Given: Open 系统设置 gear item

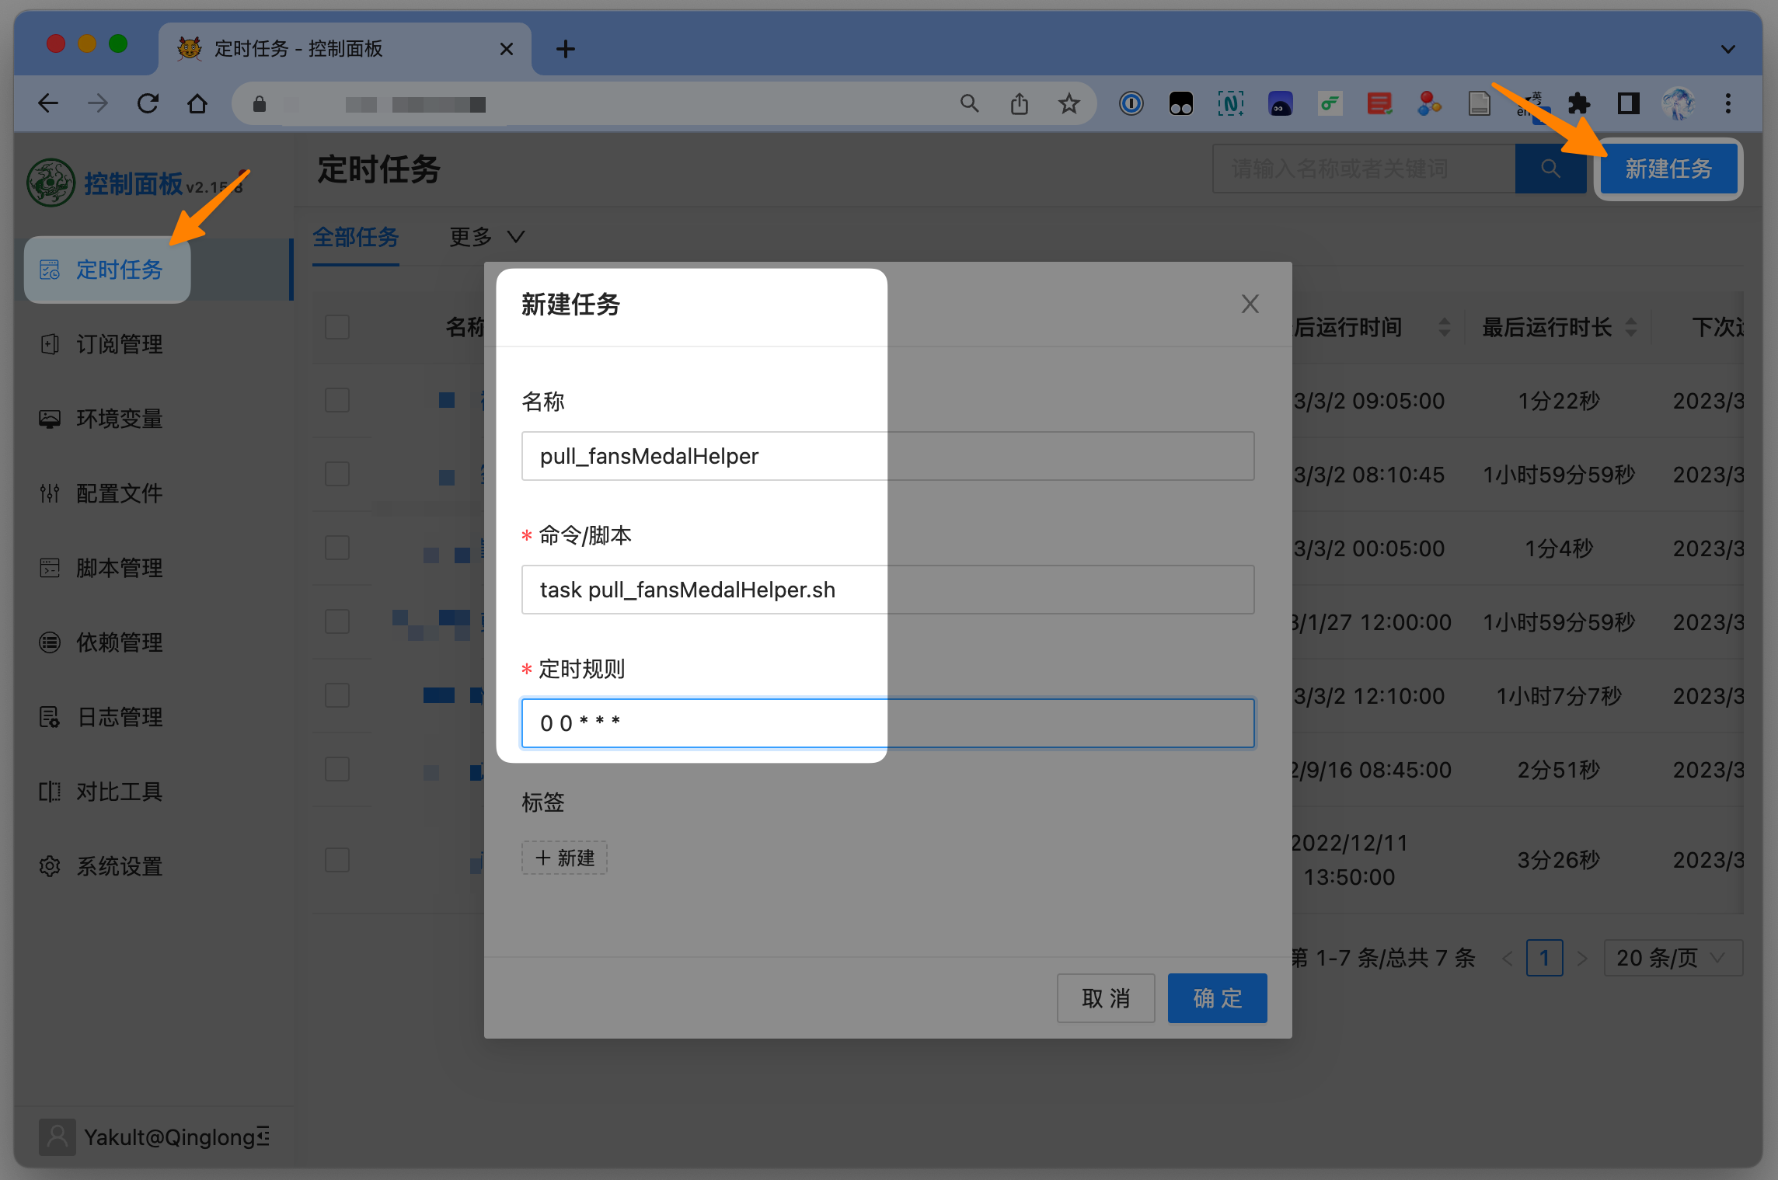Looking at the screenshot, I should click(118, 866).
